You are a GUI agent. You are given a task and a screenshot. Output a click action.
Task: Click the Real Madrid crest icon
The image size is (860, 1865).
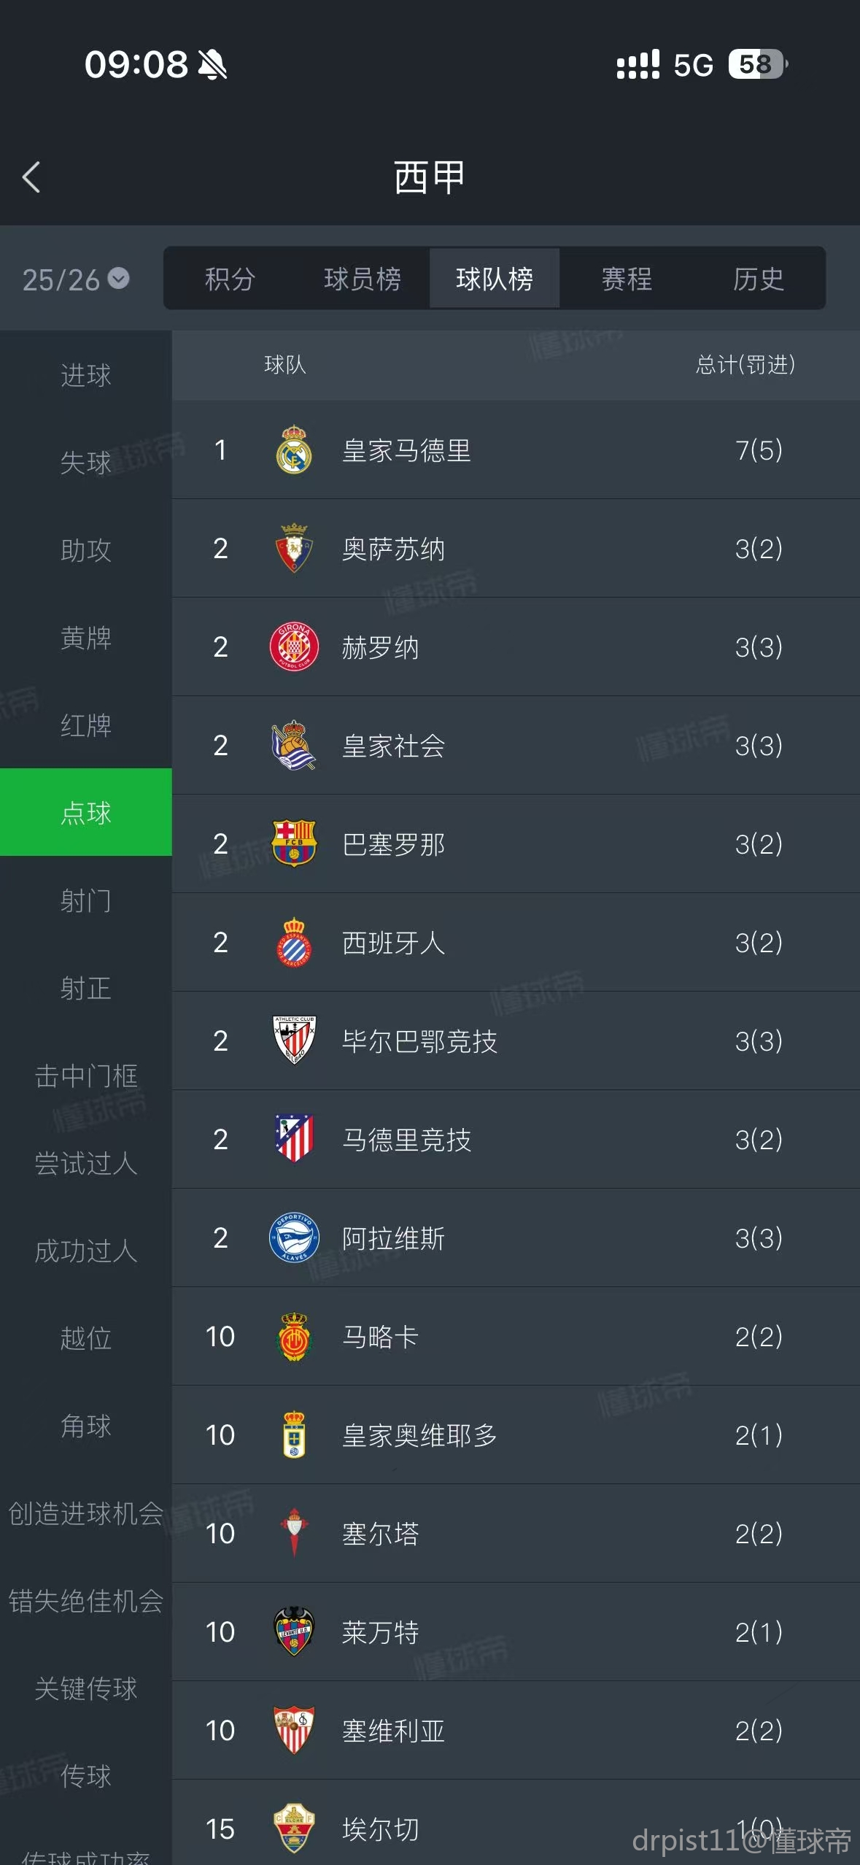click(x=294, y=450)
